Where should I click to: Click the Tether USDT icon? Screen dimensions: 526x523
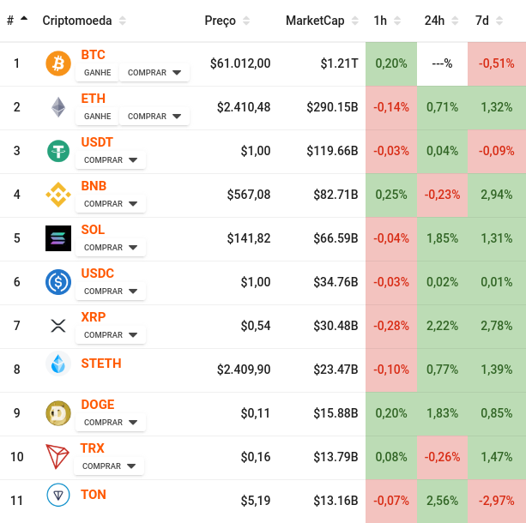[58, 151]
